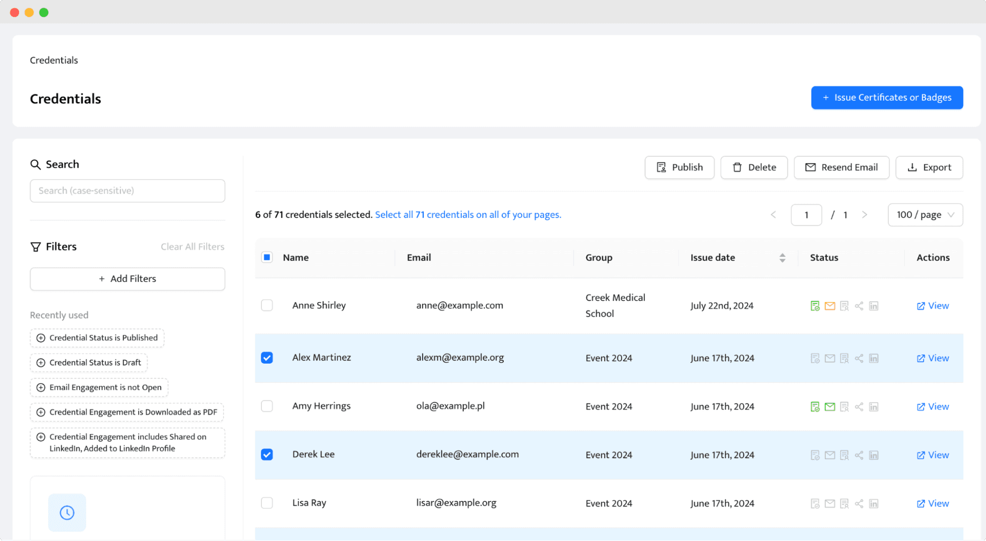
Task: Focus the case-sensitive search field
Action: pos(127,191)
